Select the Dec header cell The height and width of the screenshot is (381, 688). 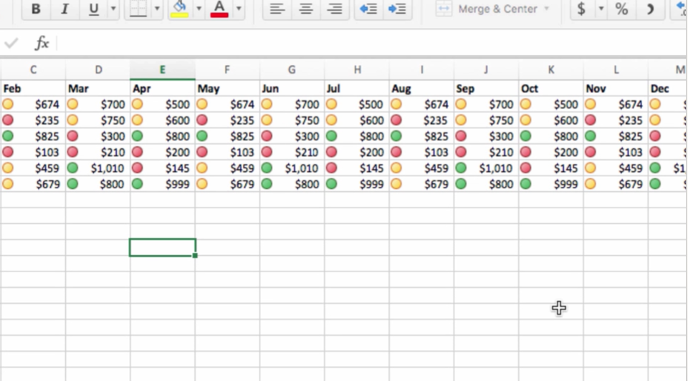(x=667, y=89)
